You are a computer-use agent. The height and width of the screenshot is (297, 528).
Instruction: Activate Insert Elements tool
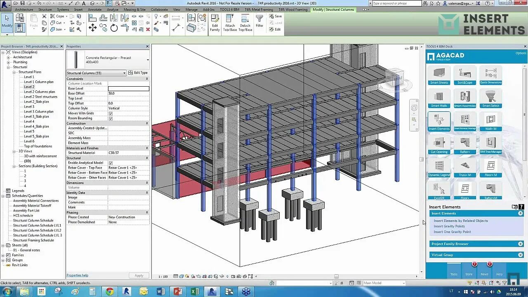tap(439, 122)
